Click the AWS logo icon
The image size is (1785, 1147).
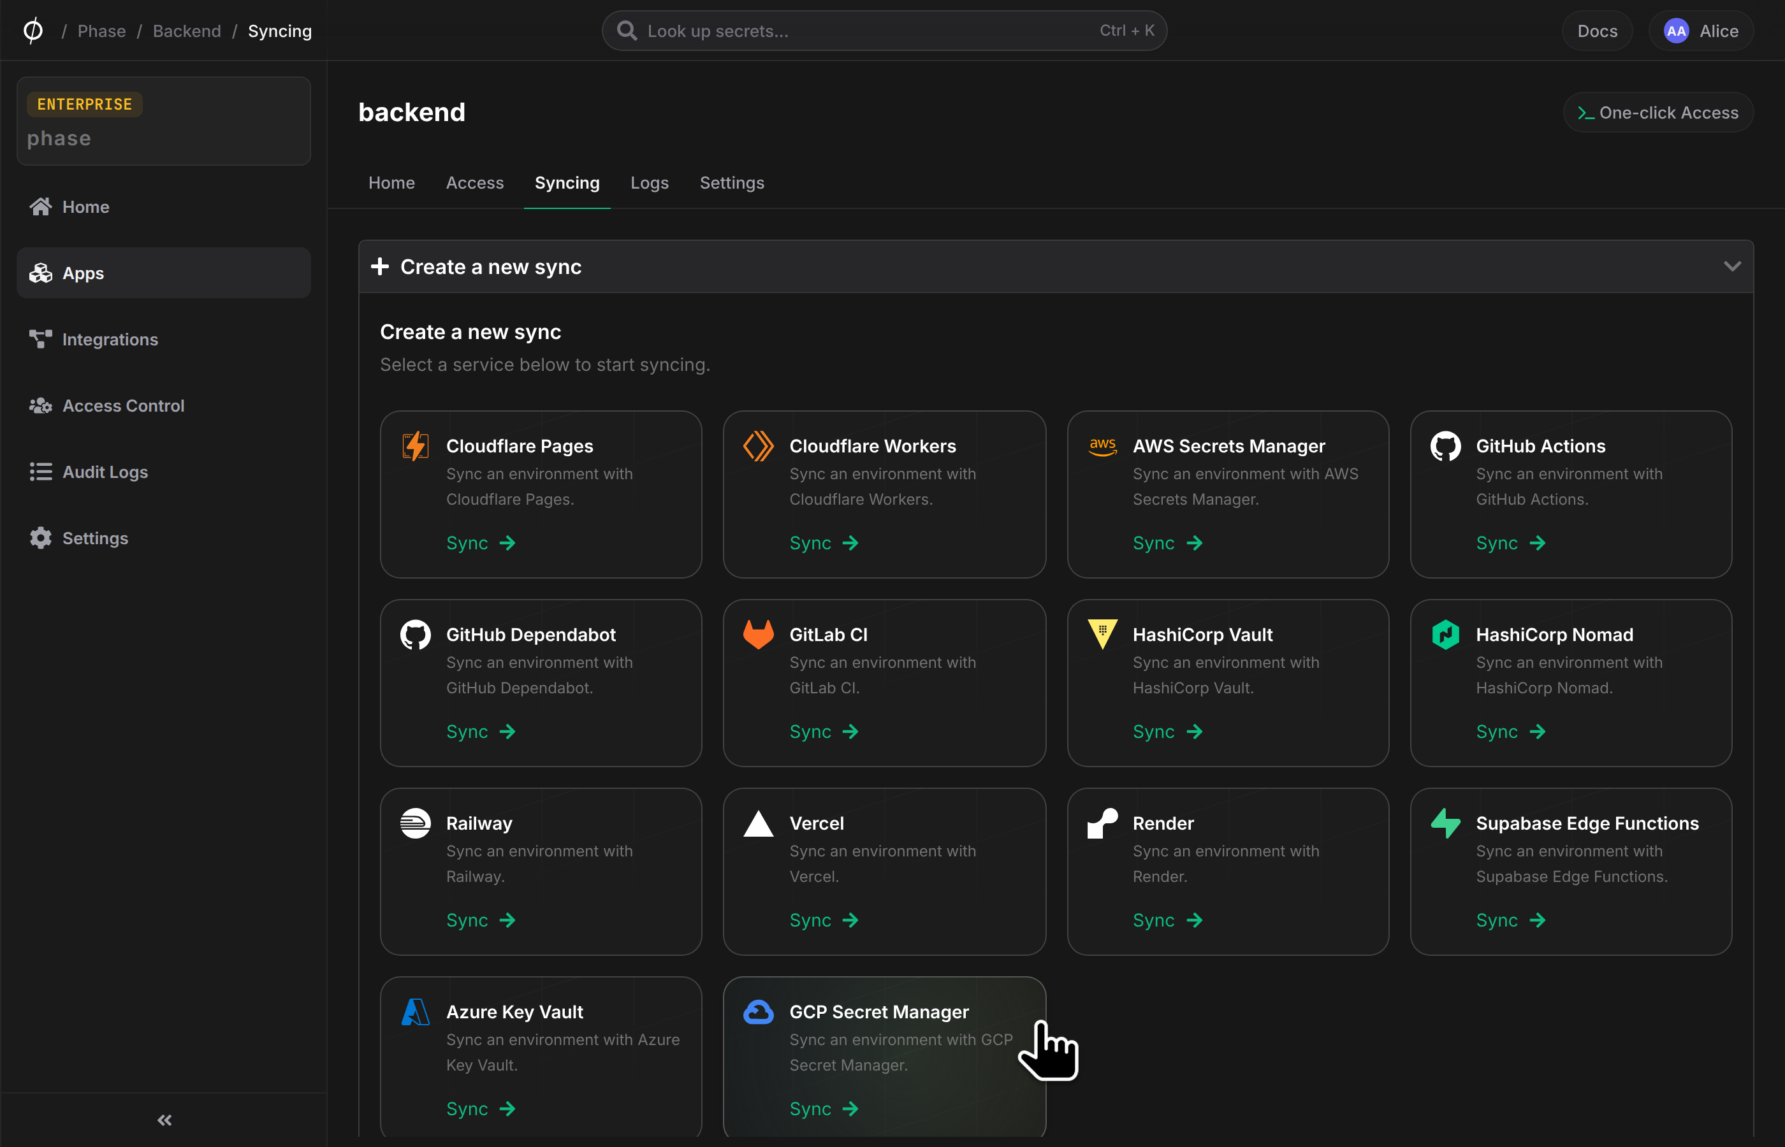1103,446
